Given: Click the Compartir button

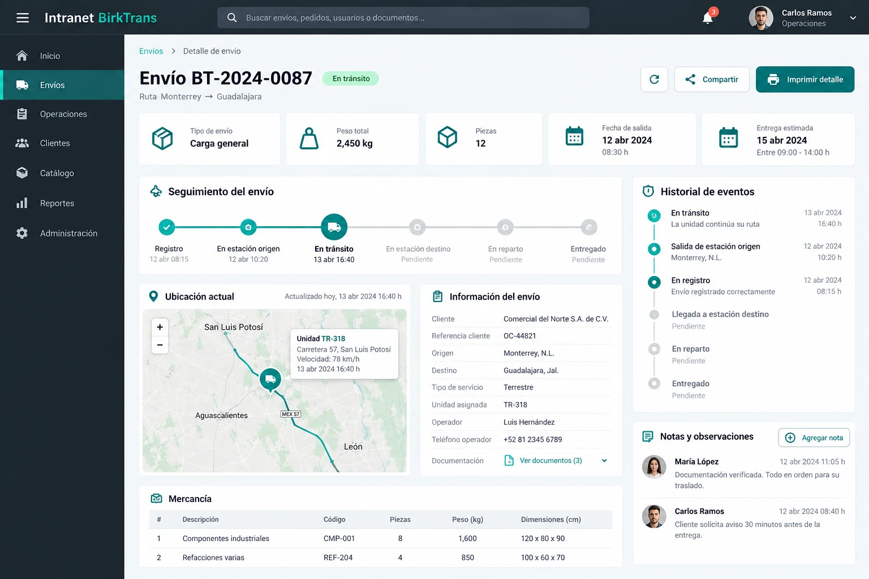Looking at the screenshot, I should pos(712,79).
